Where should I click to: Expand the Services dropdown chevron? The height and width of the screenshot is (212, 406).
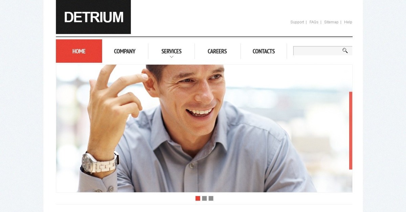coord(172,57)
